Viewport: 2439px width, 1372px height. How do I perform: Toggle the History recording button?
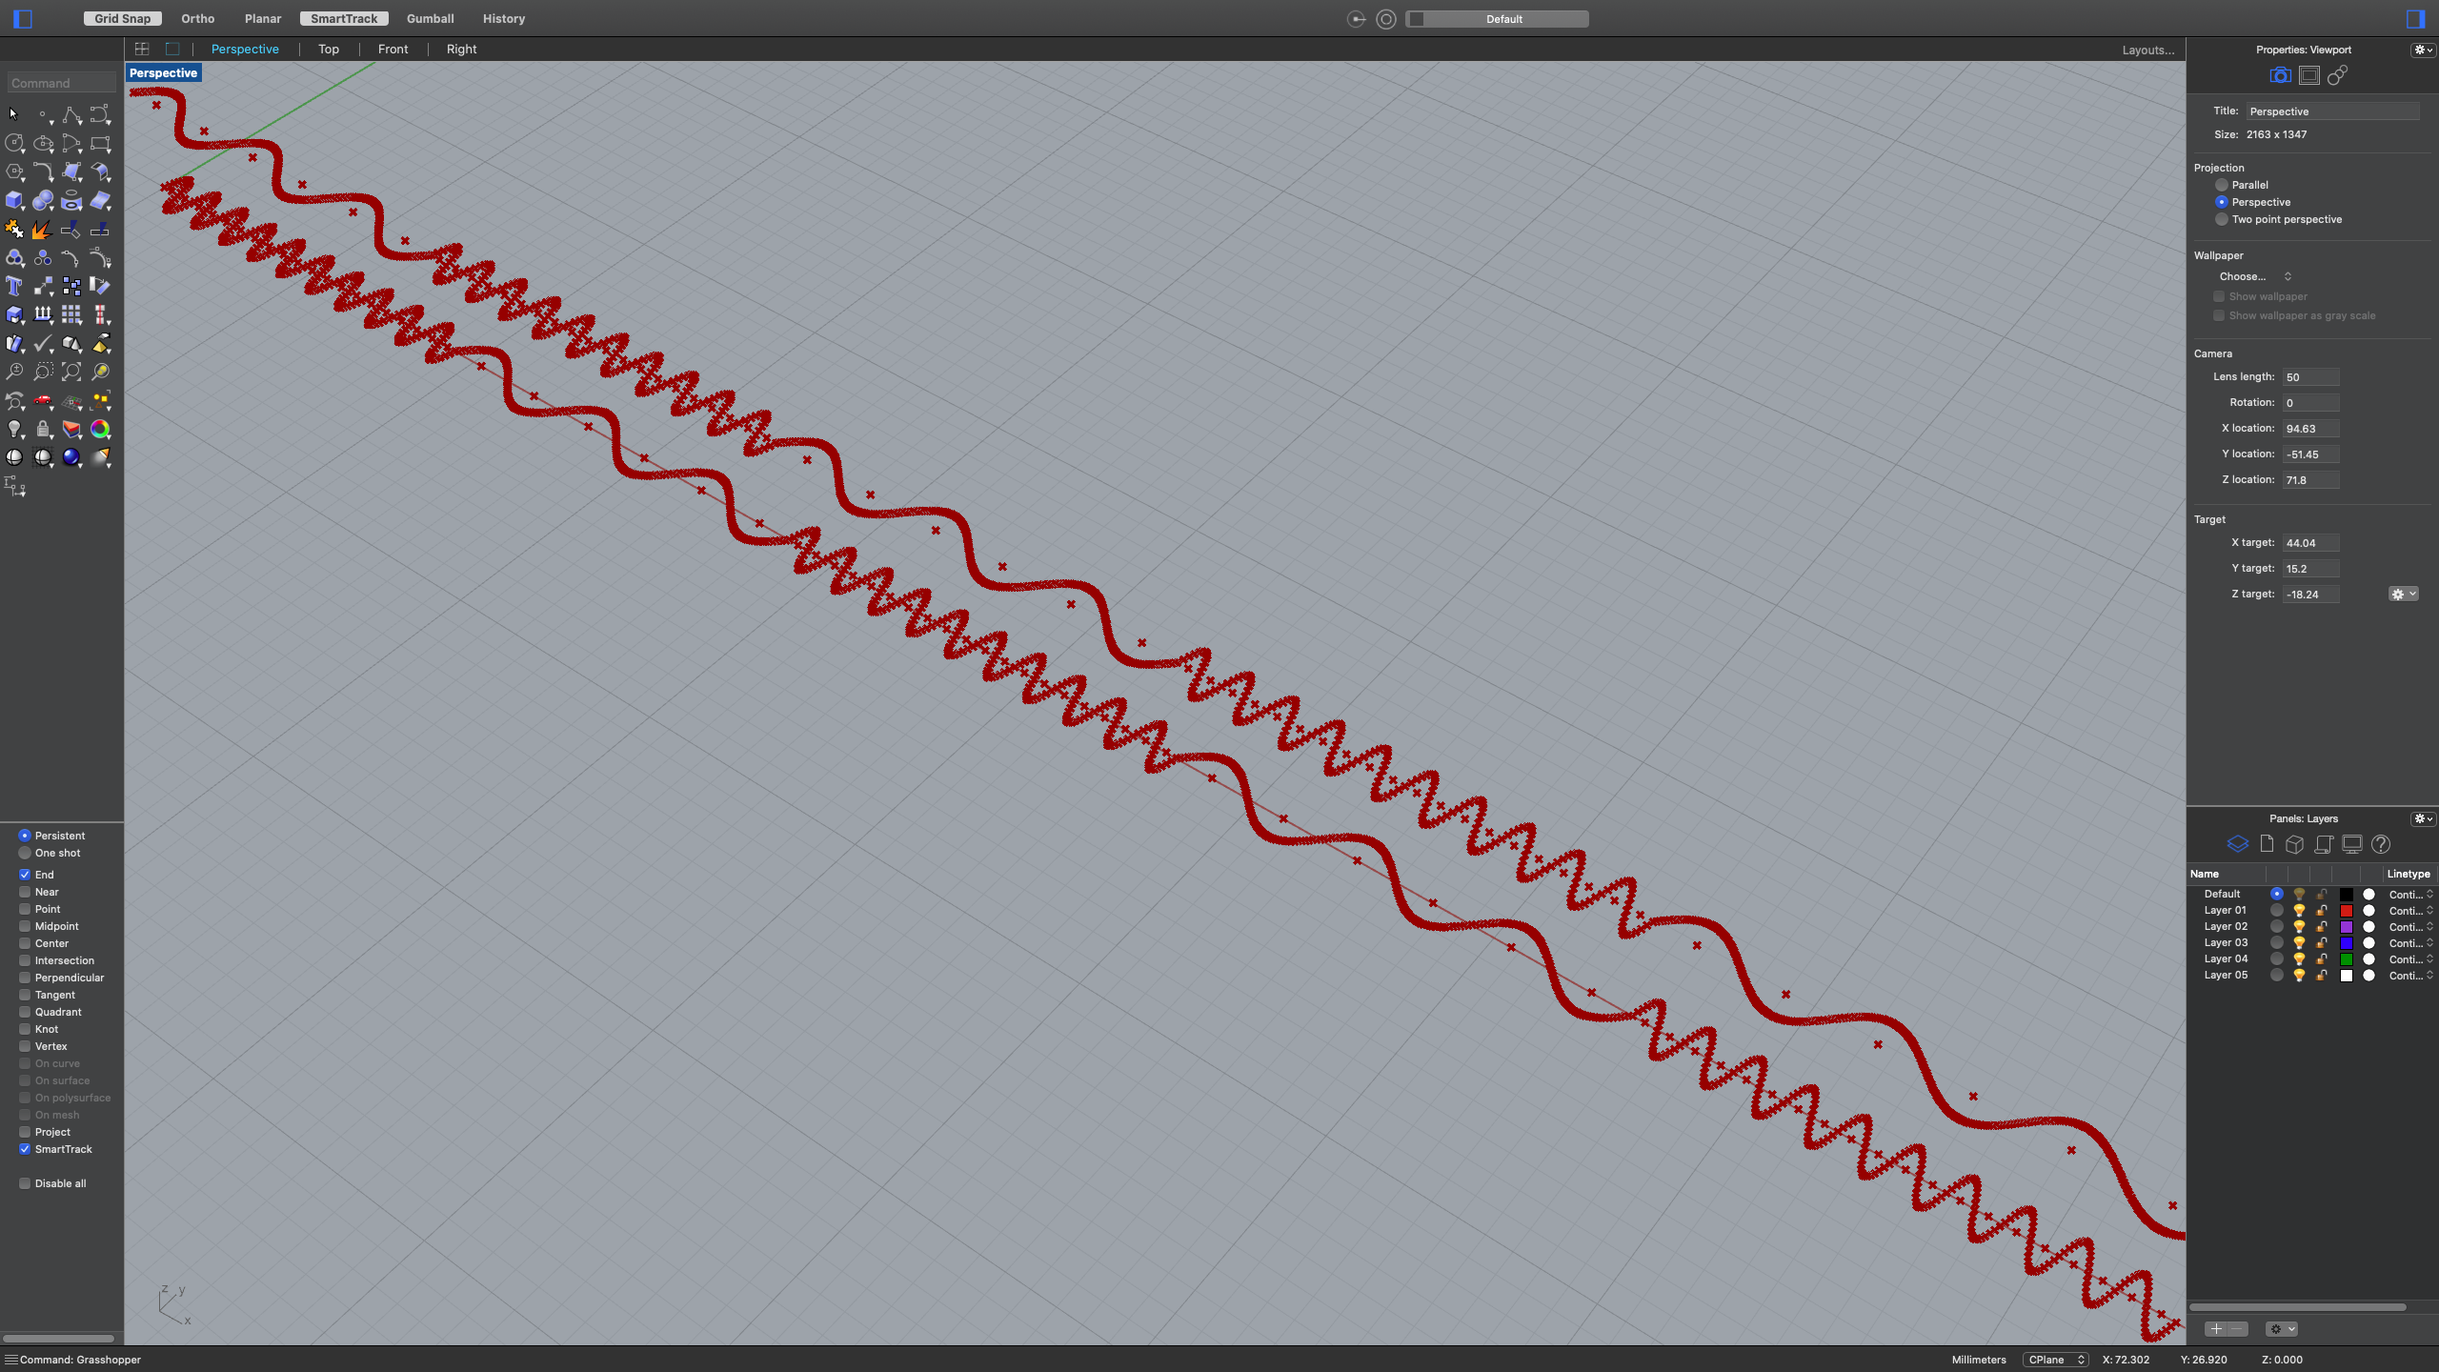tap(504, 18)
